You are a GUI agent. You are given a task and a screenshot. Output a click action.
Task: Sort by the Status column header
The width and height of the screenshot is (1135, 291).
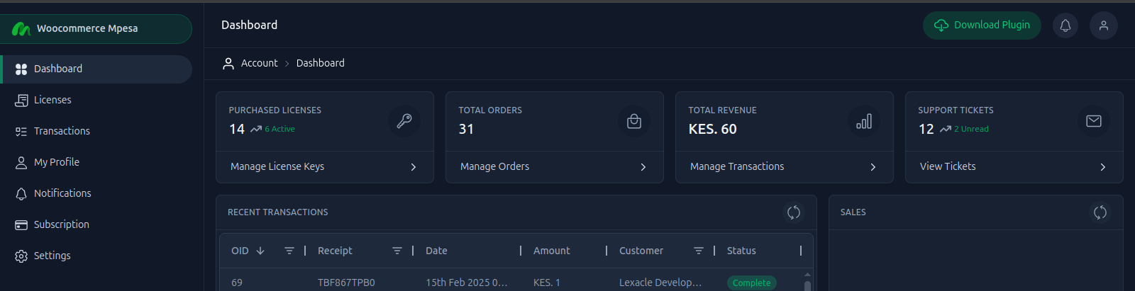(741, 251)
